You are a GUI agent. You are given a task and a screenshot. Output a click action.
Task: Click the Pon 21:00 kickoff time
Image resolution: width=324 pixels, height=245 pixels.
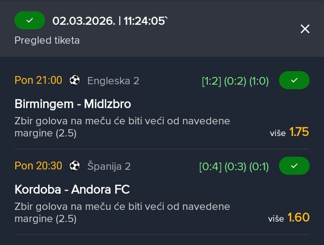pos(38,80)
